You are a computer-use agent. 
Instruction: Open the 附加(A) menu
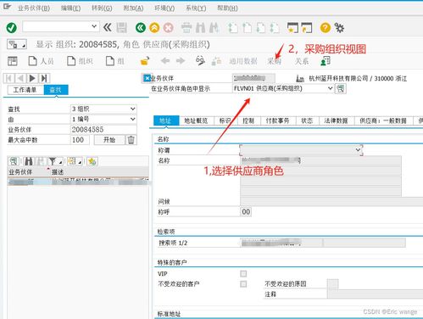[x=133, y=8]
